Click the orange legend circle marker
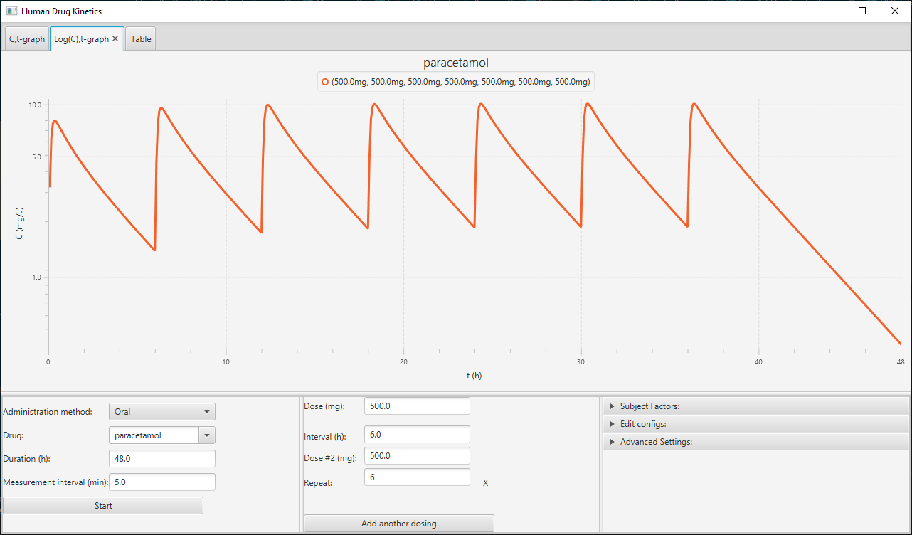This screenshot has width=912, height=535. [325, 82]
